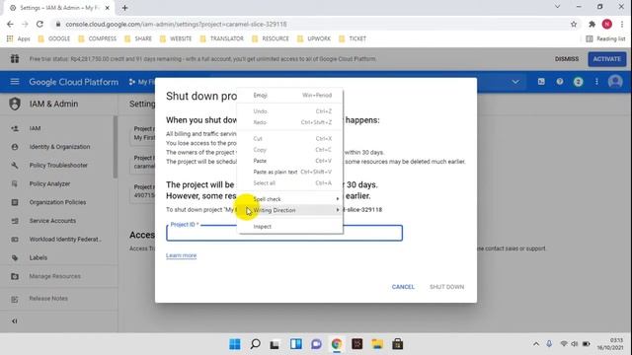Click SHUT DOWN button
This screenshot has width=632, height=355.
446,287
